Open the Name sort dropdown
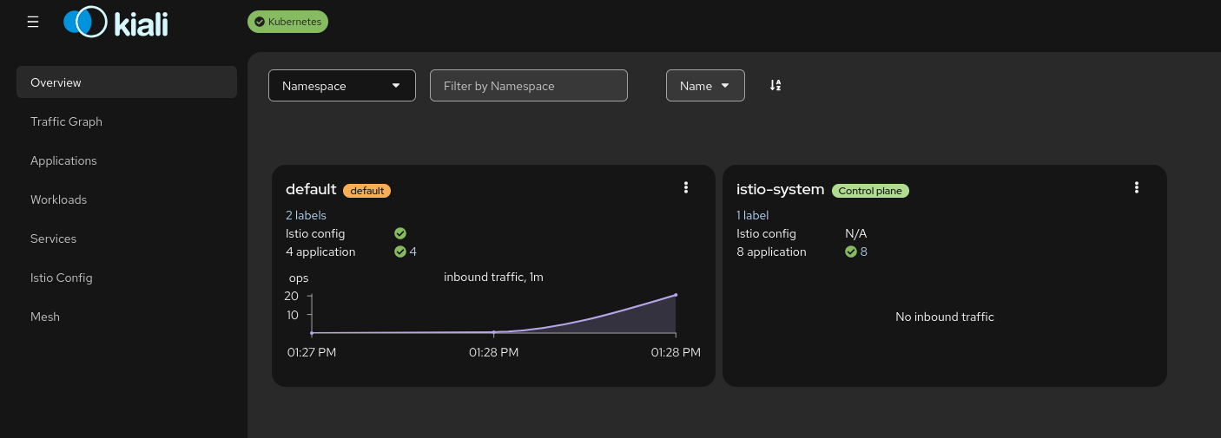 pyautogui.click(x=705, y=86)
